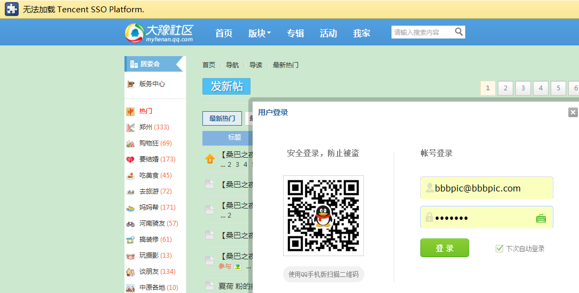Screen dimensions: 579x293
Task: Expand the 版块 dropdown menu
Action: tap(260, 33)
